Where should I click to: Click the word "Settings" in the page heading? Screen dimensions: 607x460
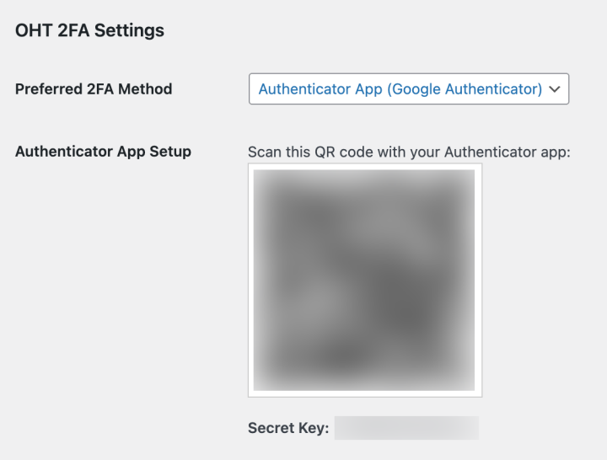[x=129, y=31]
